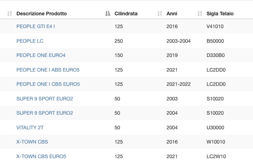The width and height of the screenshot is (253, 166).
Task: Click year 2021 in X-TOWN CBS EURO5 row
Action: tap(172, 156)
